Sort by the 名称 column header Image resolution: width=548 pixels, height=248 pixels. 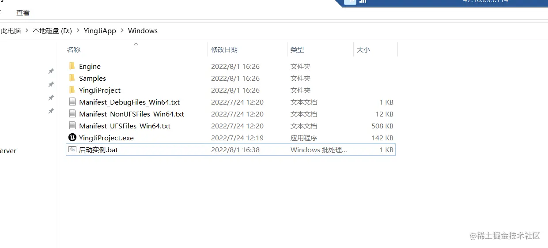tap(74, 50)
